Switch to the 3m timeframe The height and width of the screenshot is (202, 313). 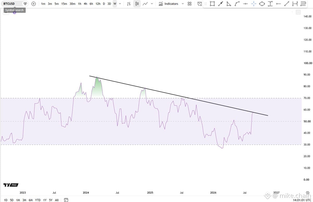pos(50,4)
